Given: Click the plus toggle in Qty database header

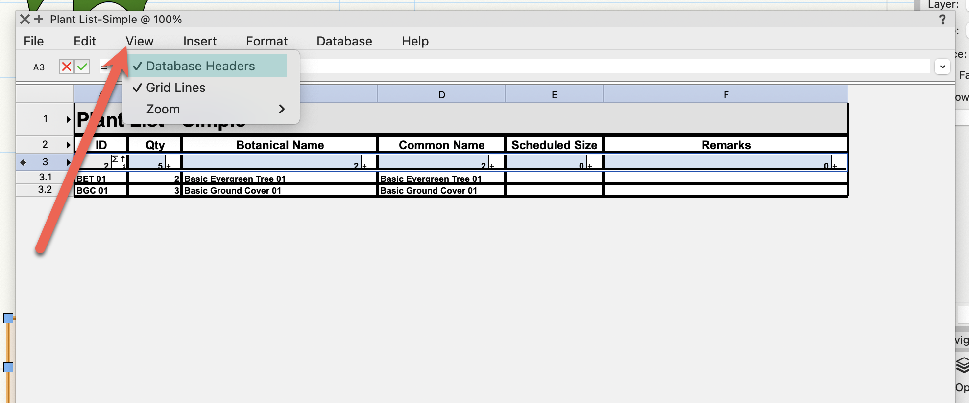Looking at the screenshot, I should tap(169, 166).
